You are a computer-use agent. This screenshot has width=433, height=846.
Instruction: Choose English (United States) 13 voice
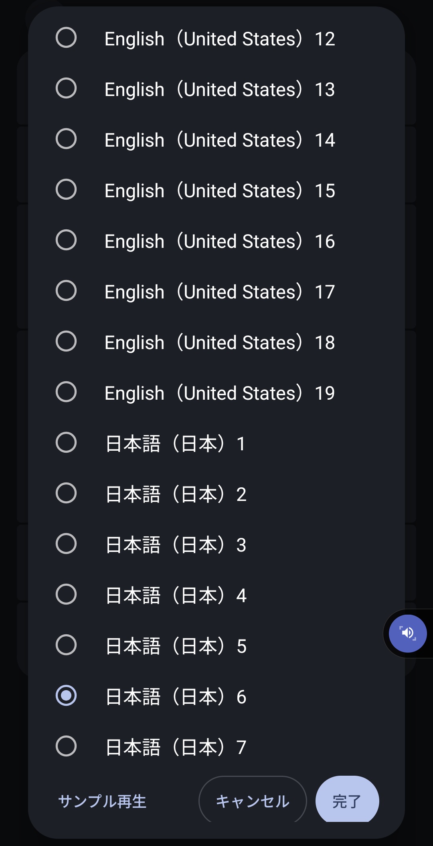pyautogui.click(x=66, y=88)
